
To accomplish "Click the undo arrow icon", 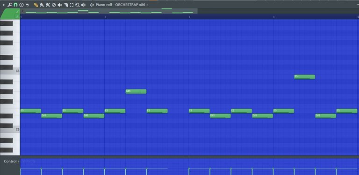I will [27, 5].
